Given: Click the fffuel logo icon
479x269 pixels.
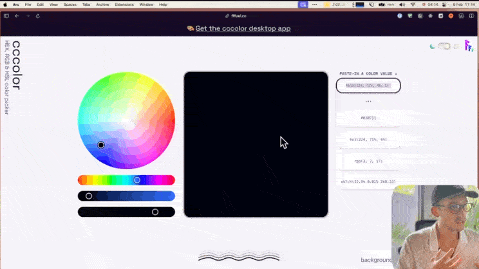Looking at the screenshot, I should [468, 46].
